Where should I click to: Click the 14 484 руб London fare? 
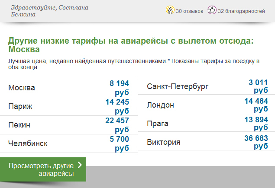pos(256,105)
